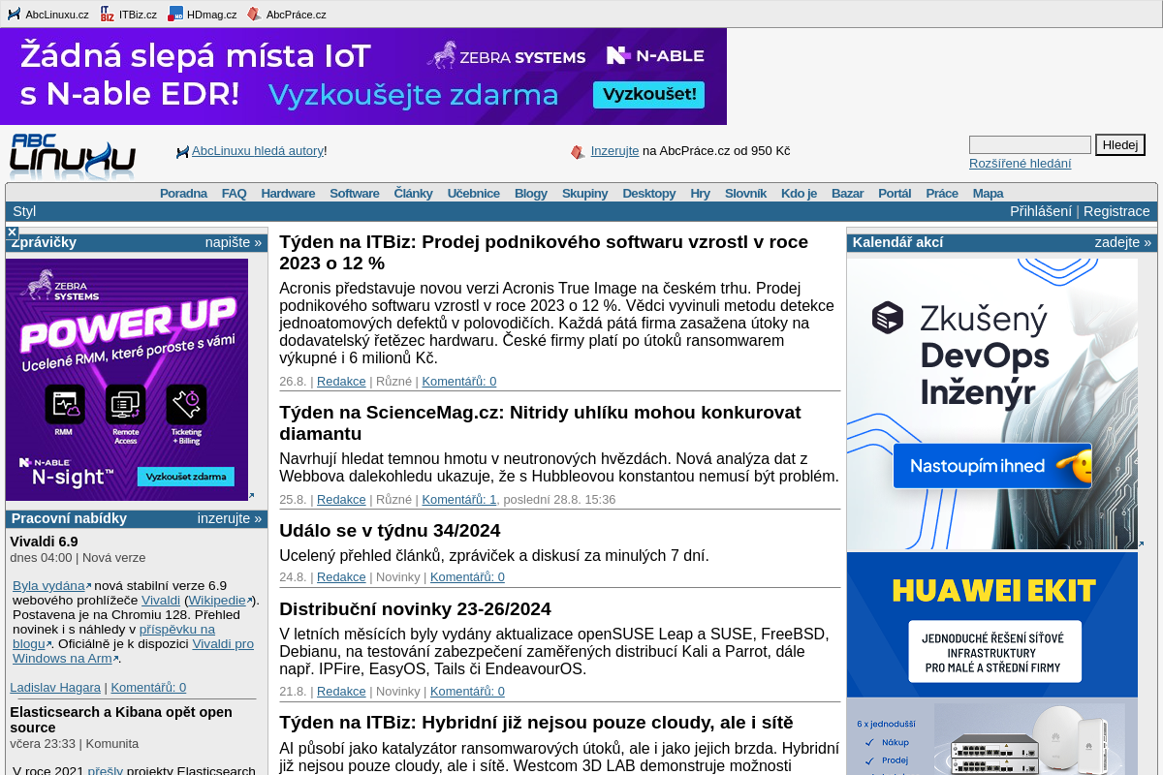The height and width of the screenshot is (775, 1163).
Task: Close the left ad with X icon
Action: point(12,232)
